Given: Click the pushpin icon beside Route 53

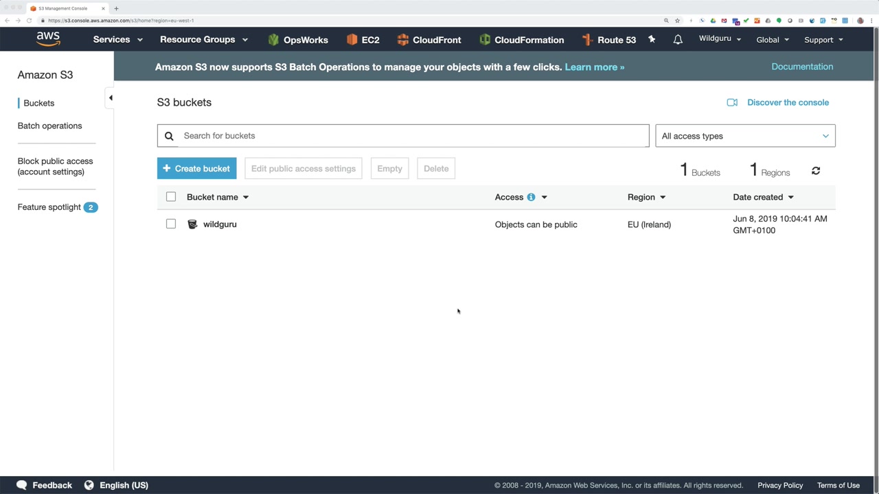Looking at the screenshot, I should (x=652, y=39).
